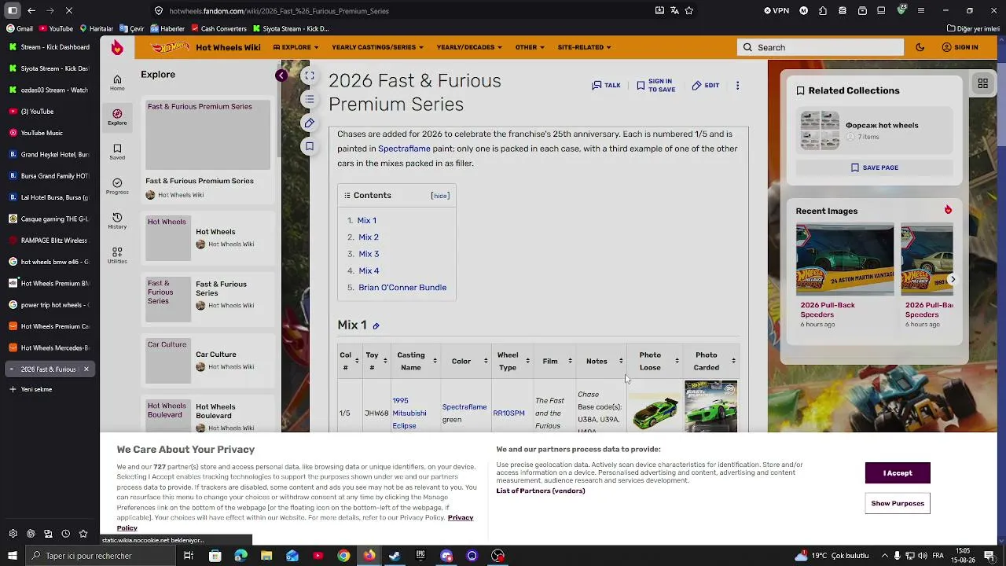Expand the Yearly Castings/Series menu
Viewport: 1006px width, 566px height.
[377, 47]
